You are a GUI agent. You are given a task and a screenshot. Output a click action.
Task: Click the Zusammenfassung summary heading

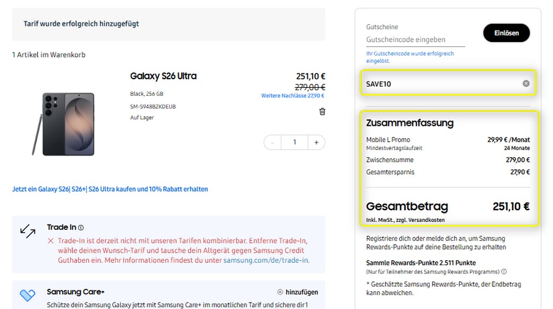click(x=411, y=123)
